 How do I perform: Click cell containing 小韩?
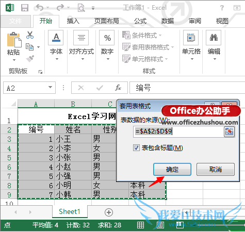point(73,194)
